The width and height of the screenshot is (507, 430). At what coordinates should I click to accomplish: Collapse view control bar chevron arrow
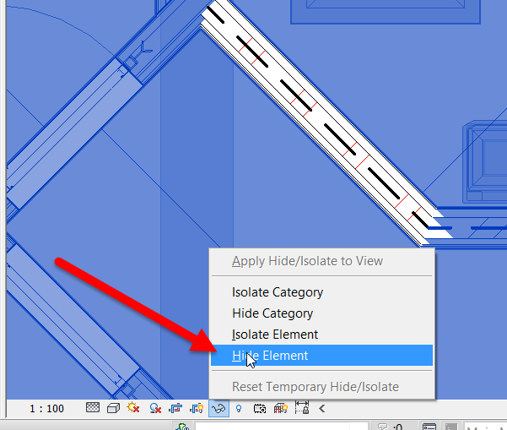pyautogui.click(x=322, y=409)
